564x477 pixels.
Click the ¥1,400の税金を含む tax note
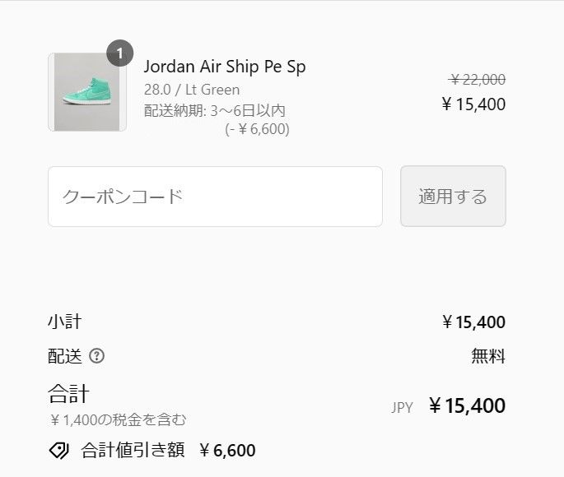point(118,420)
